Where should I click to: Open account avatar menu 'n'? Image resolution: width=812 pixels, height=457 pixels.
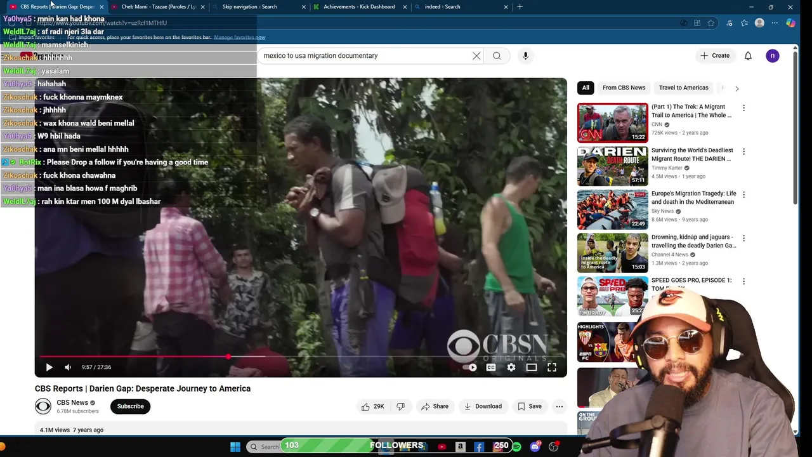coord(773,56)
